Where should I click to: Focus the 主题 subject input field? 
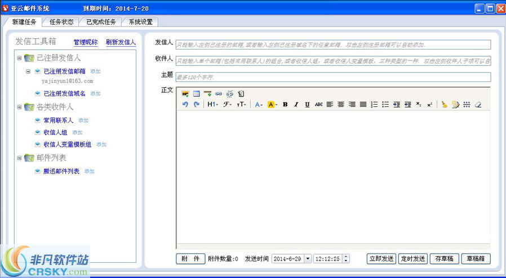tap(334, 77)
